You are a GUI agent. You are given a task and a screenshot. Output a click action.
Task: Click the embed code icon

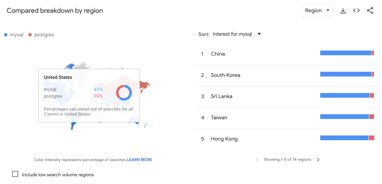pos(357,11)
